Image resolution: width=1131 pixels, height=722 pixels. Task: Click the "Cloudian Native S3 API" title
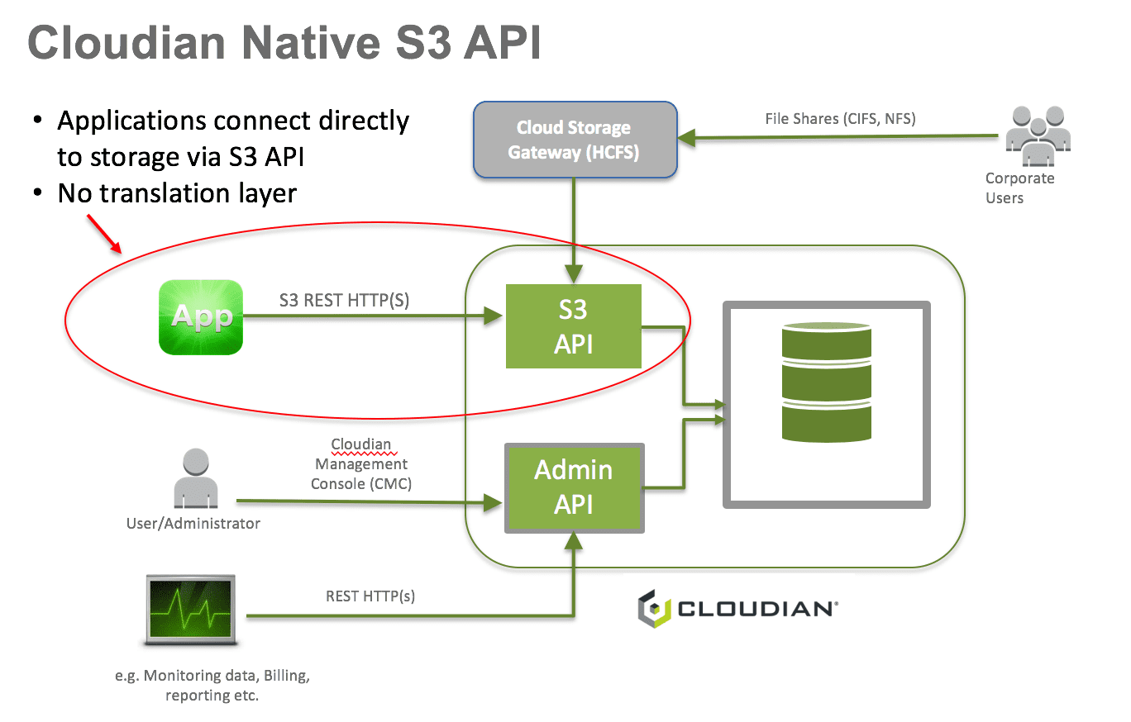tap(284, 42)
